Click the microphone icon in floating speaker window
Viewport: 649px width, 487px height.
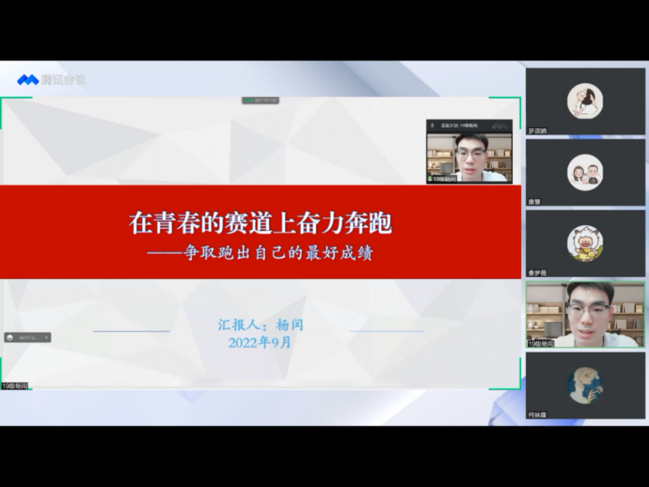[433, 126]
